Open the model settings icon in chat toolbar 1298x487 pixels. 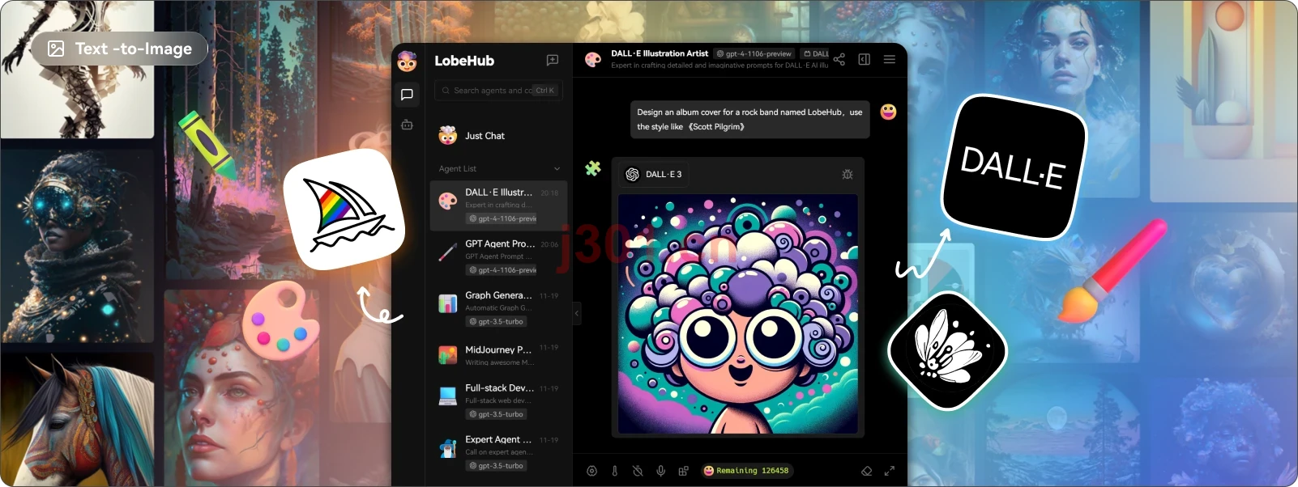coord(592,471)
